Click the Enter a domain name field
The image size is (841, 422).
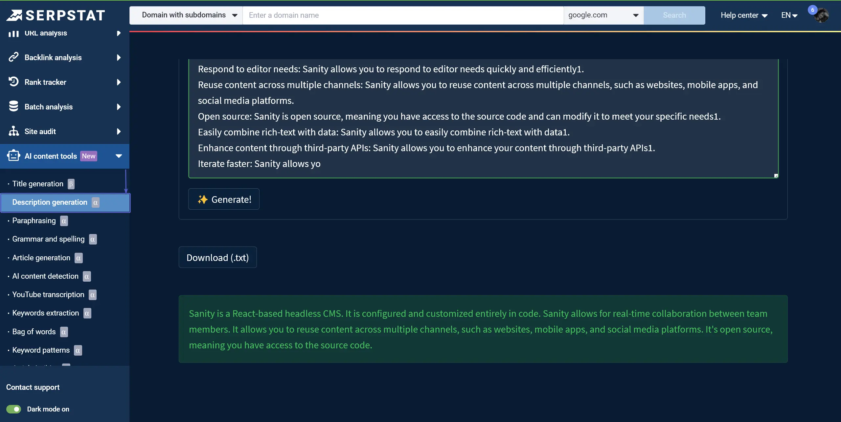[x=403, y=15]
